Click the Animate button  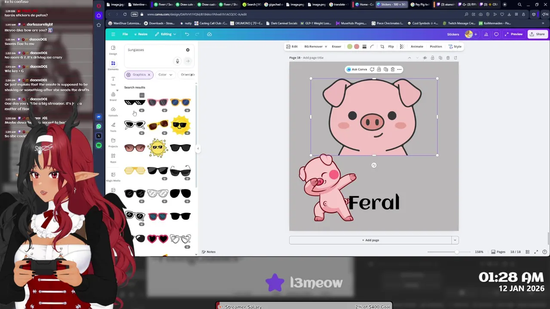tap(417, 46)
